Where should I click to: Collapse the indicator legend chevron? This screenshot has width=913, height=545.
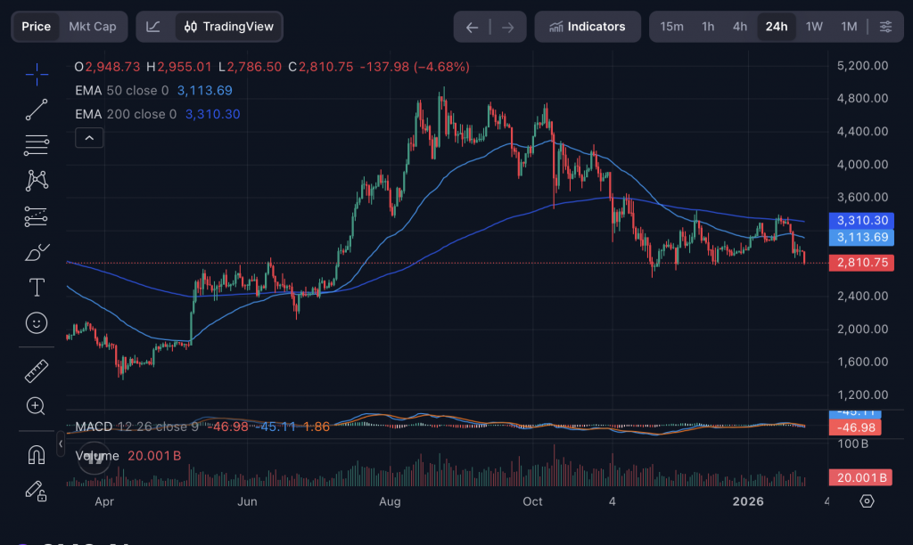[x=90, y=137]
